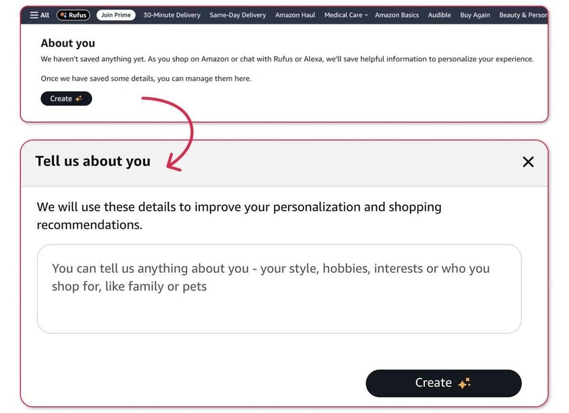Click the Join Prime button
Screen dimensions: 569x413
pos(116,15)
